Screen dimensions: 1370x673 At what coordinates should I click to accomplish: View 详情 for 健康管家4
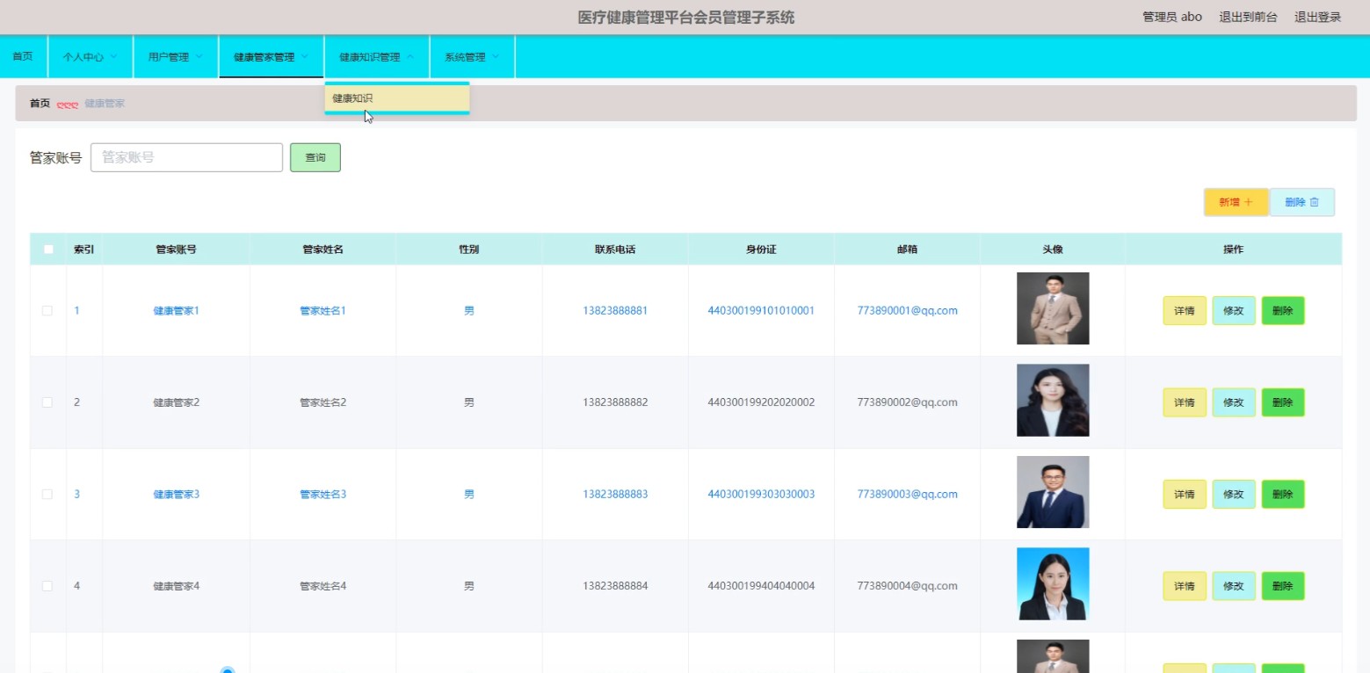click(1185, 586)
